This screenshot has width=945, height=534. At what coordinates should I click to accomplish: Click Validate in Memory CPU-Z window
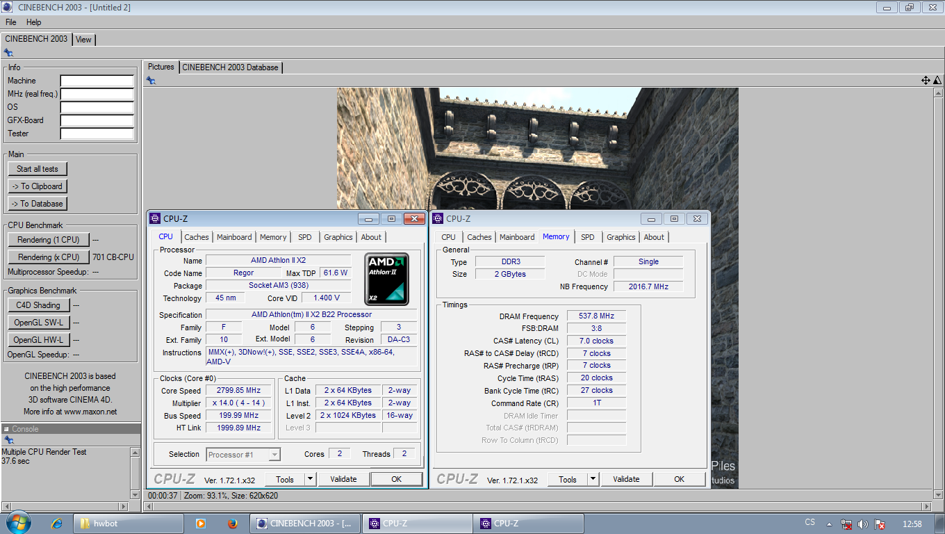coord(626,479)
